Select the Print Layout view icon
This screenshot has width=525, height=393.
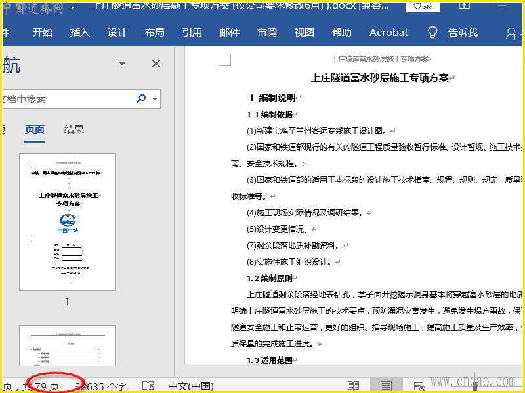[x=386, y=386]
